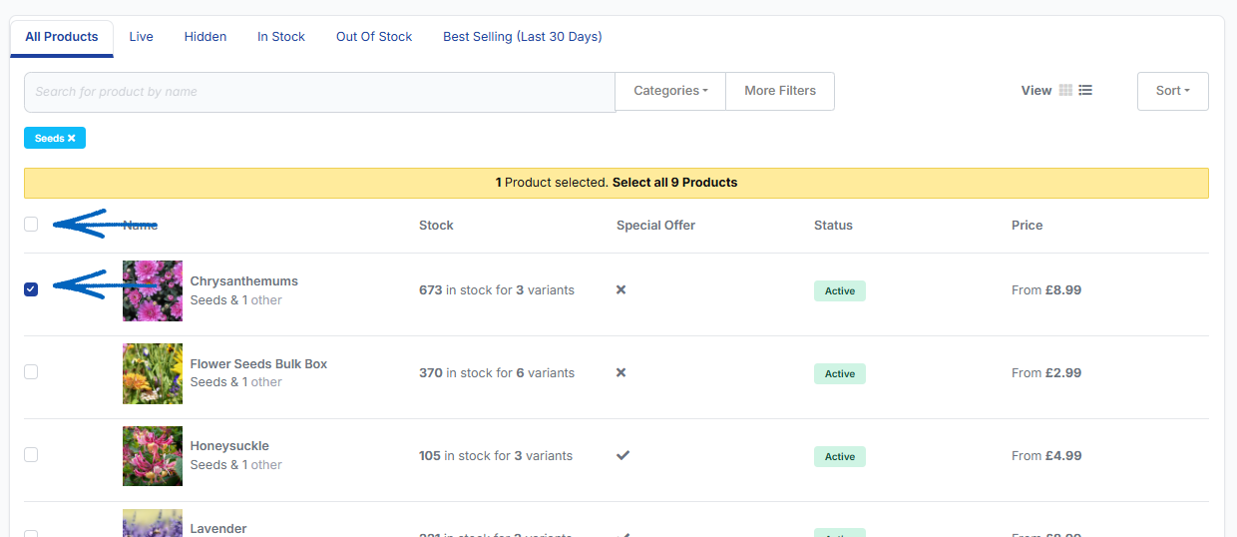The image size is (1237, 537).
Task: Open Best Selling (Last 30 Days) tab
Action: pos(522,37)
